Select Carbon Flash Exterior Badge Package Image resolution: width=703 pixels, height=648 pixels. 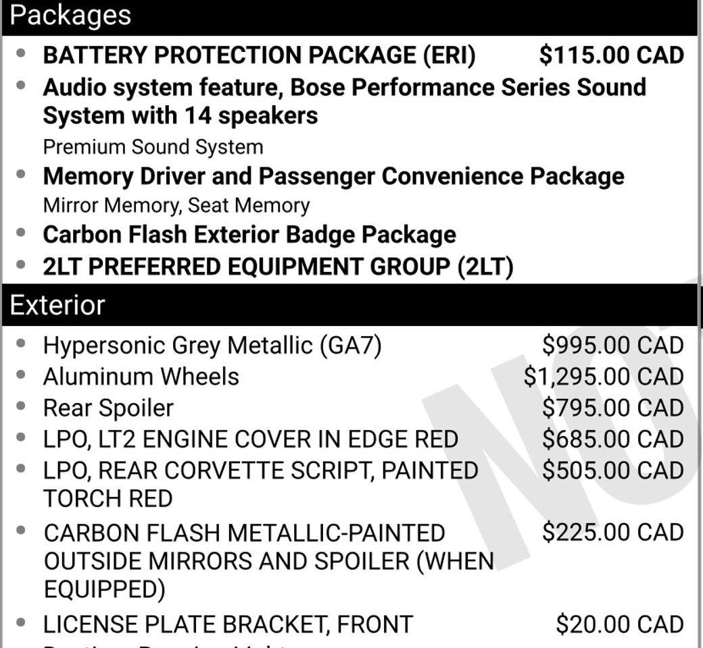249,235
